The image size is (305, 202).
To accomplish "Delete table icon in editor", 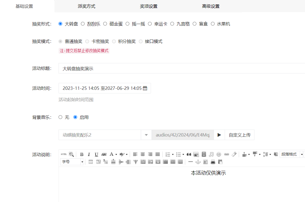I will [99, 162].
